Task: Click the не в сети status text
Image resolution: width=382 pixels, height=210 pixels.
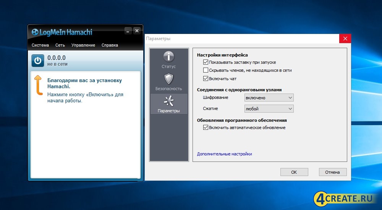Action: click(57, 64)
